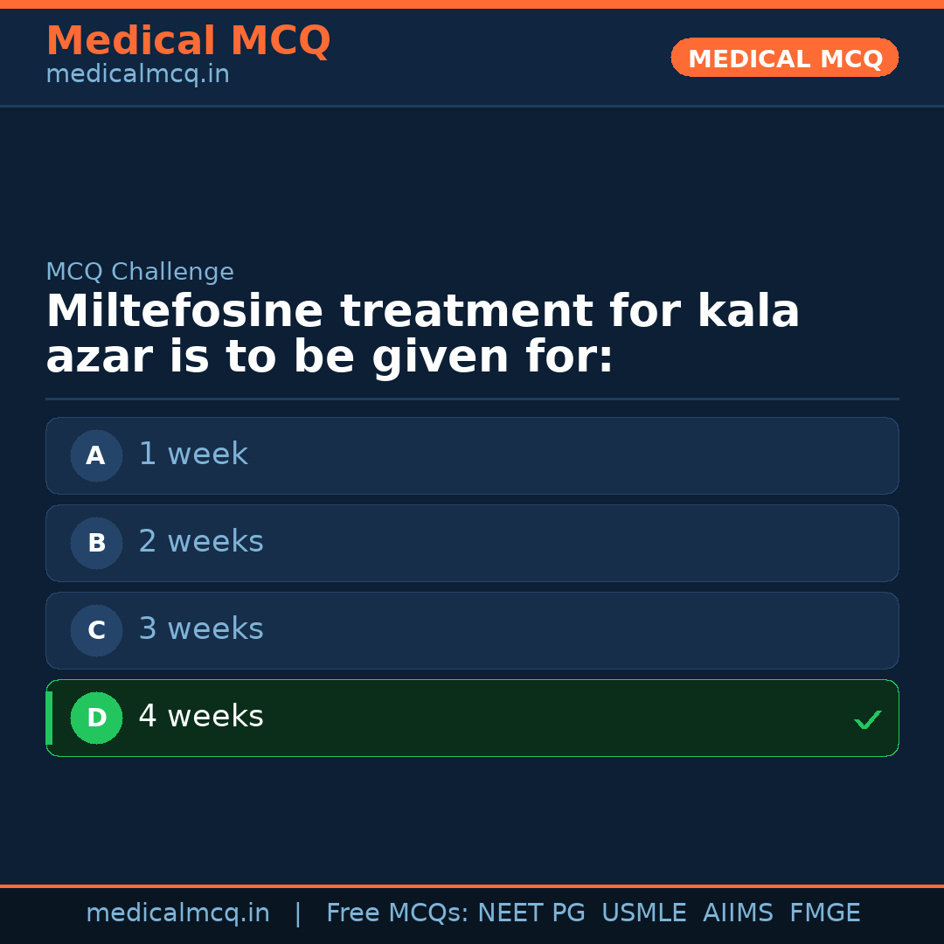Visit medicalmcq.in link under the header title
The height and width of the screenshot is (944, 944).
pyautogui.click(x=137, y=75)
